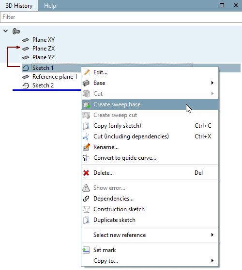Click the Rename pencil-note icon
Viewport: 242px width, 270px height.
86,147
